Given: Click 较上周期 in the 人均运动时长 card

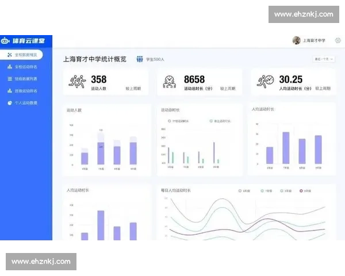Looking at the screenshot, I should (323, 89).
